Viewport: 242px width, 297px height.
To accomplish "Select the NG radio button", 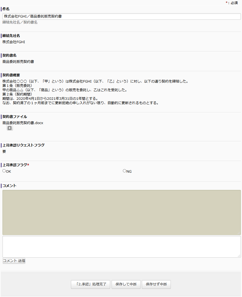I will (125, 171).
